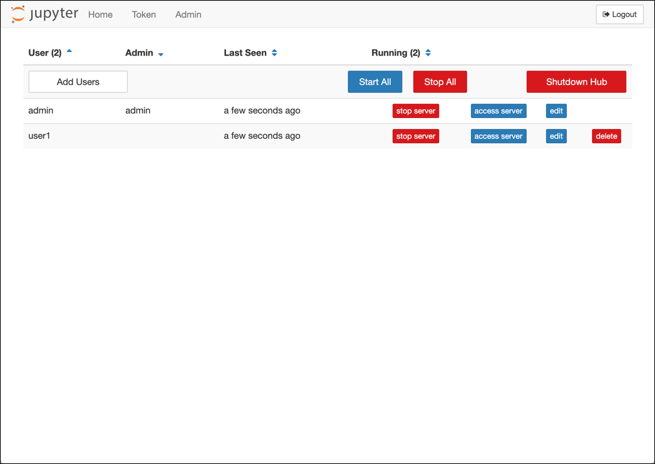Click the Shutdown Hub button
The width and height of the screenshot is (655, 464).
tap(576, 82)
